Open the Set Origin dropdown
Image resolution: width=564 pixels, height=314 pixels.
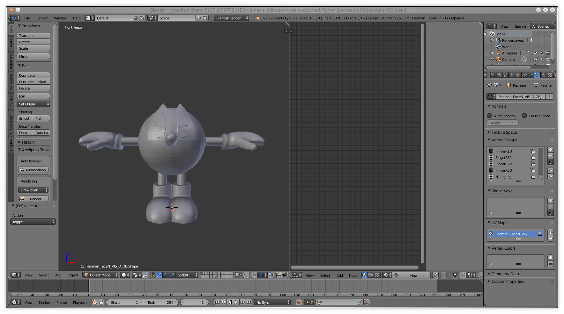33,104
